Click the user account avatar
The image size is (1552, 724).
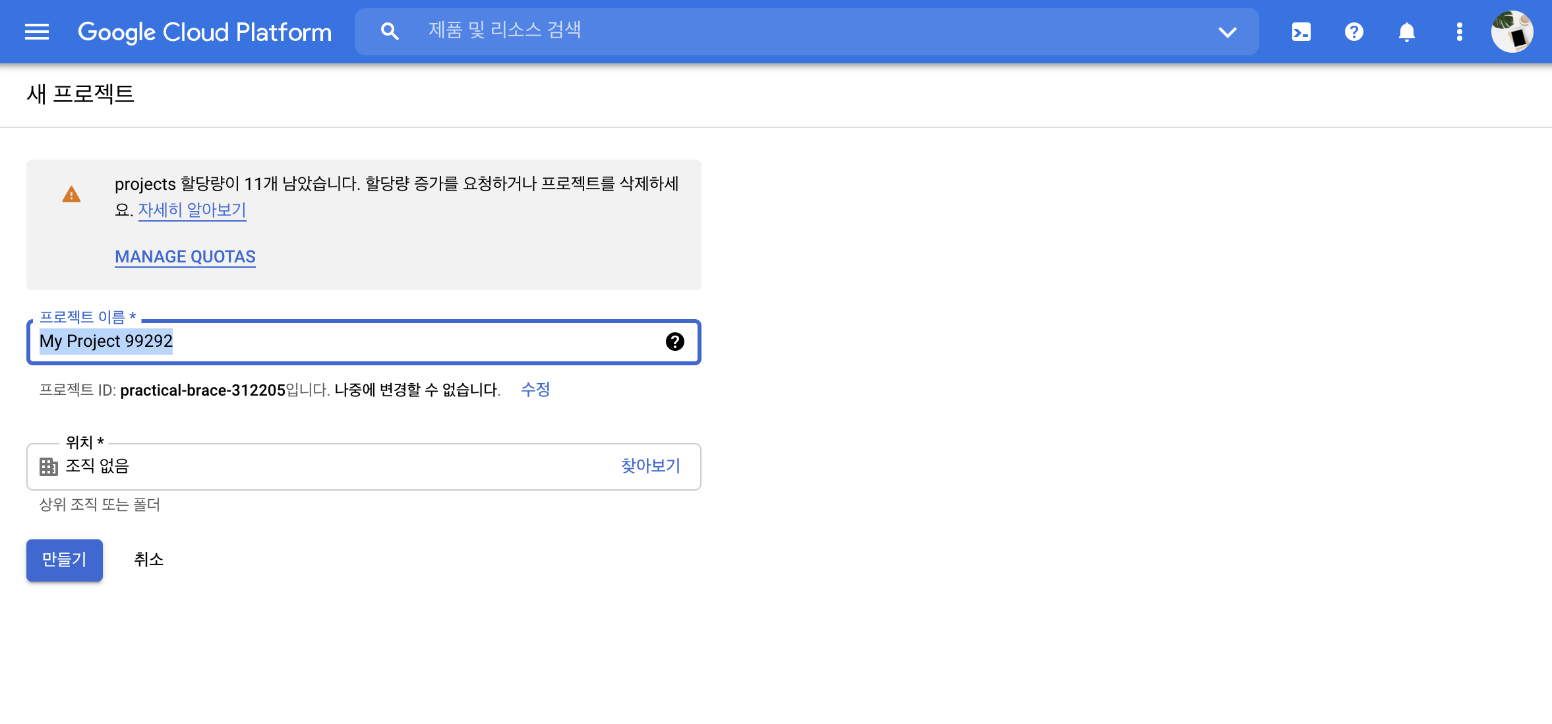click(x=1512, y=32)
